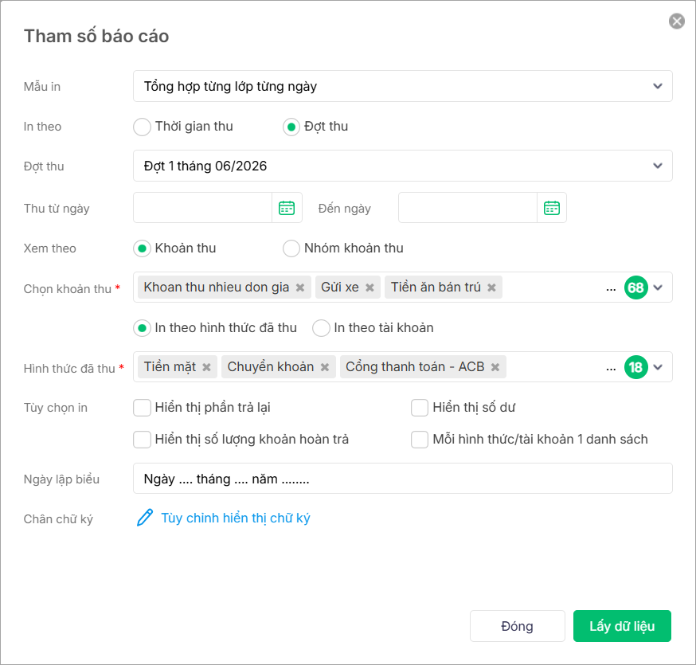The height and width of the screenshot is (665, 696).
Task: Remove Cổng thanh toán - ACB tag
Action: (495, 367)
